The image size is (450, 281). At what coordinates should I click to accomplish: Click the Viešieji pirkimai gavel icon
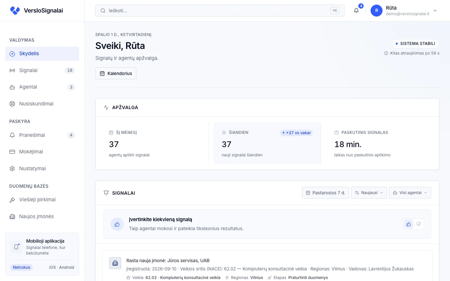(12, 200)
